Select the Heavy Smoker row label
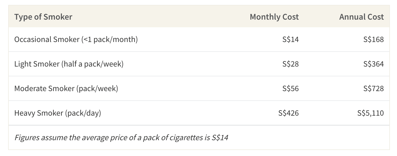The width and height of the screenshot is (397, 156). [58, 113]
